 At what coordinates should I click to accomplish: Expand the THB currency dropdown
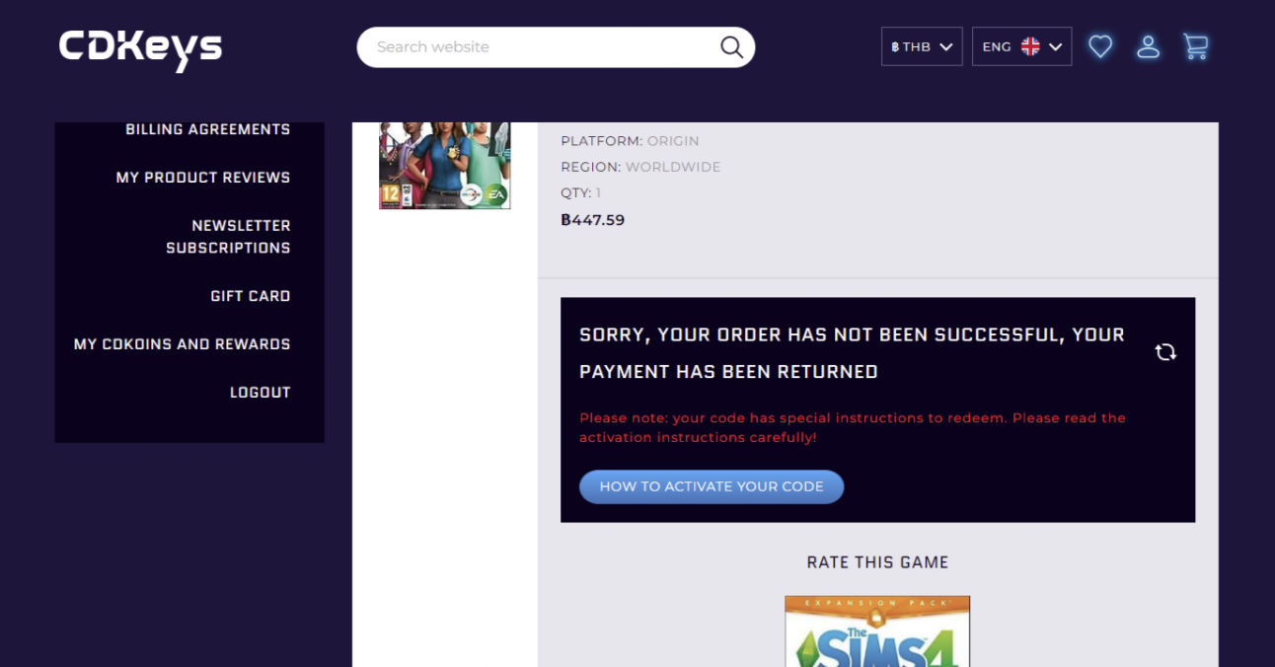922,46
